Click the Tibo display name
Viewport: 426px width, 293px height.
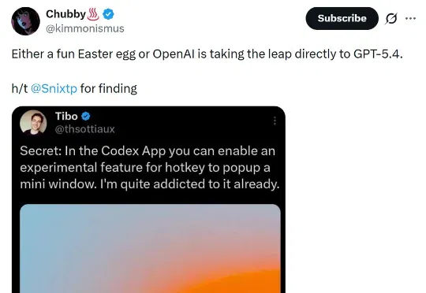[x=66, y=117]
